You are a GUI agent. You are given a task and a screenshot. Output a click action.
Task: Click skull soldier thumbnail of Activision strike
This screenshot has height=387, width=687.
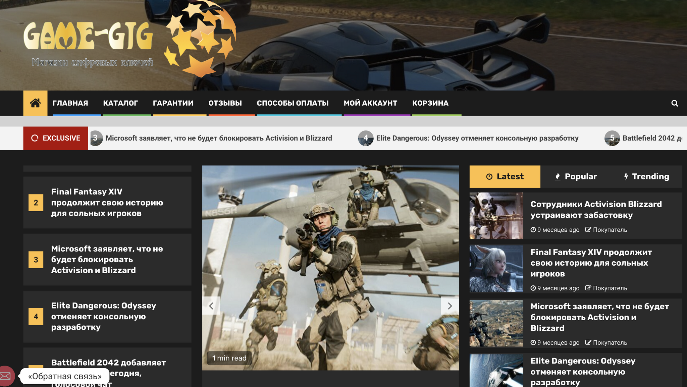coord(496,216)
